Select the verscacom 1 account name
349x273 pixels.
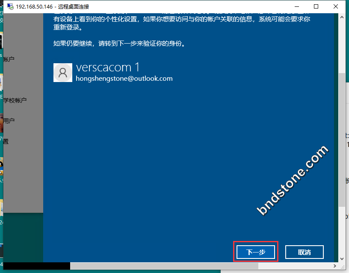[x=108, y=68]
